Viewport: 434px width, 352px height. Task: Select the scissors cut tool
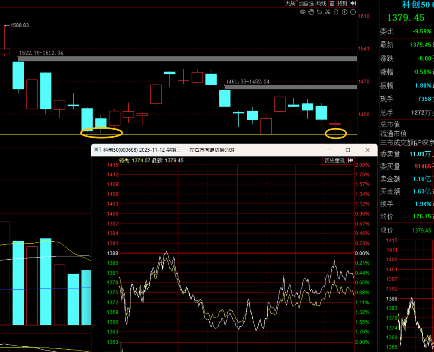click(328, 12)
